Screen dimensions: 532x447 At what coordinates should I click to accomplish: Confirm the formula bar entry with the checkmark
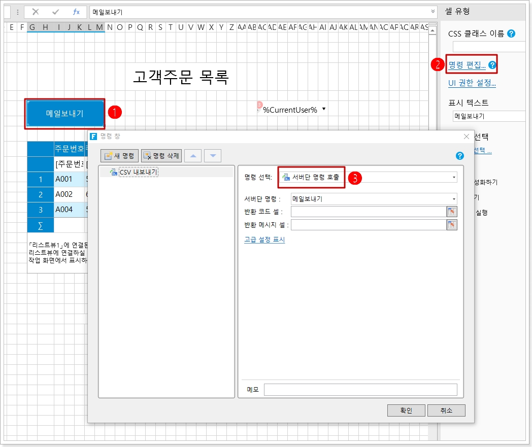click(56, 12)
